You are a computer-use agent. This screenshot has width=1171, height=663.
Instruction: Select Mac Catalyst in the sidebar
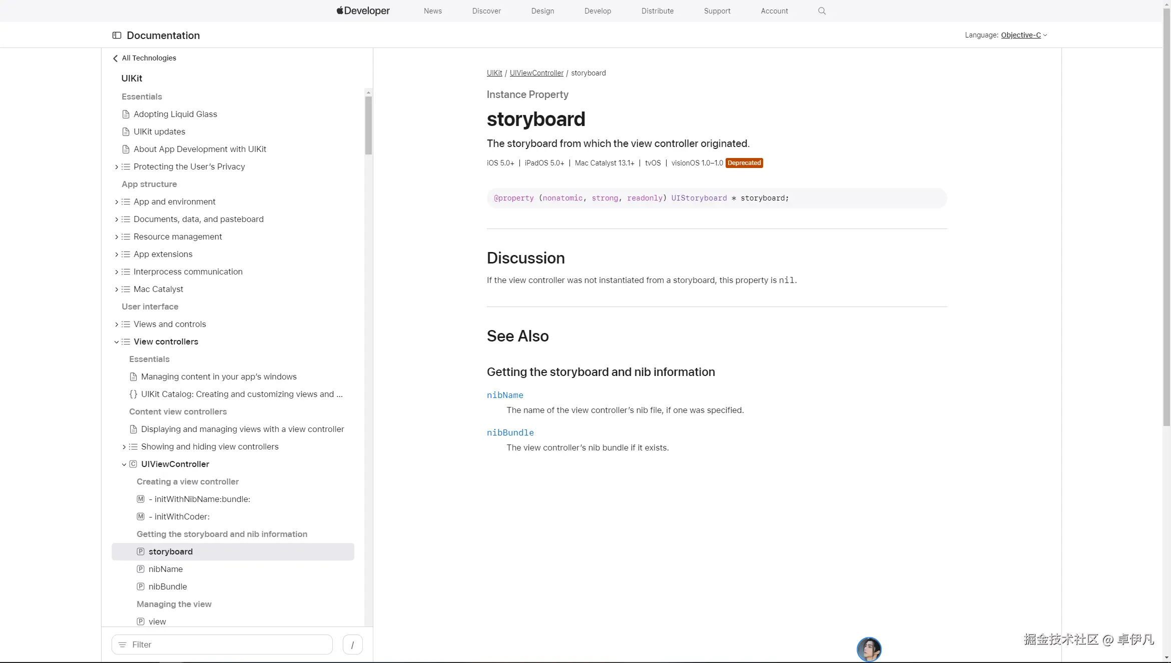pos(158,289)
